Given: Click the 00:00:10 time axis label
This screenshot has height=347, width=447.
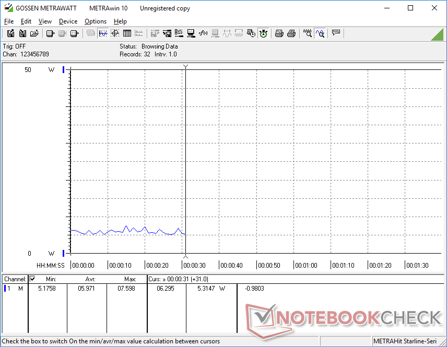Looking at the screenshot, I should 120,265.
